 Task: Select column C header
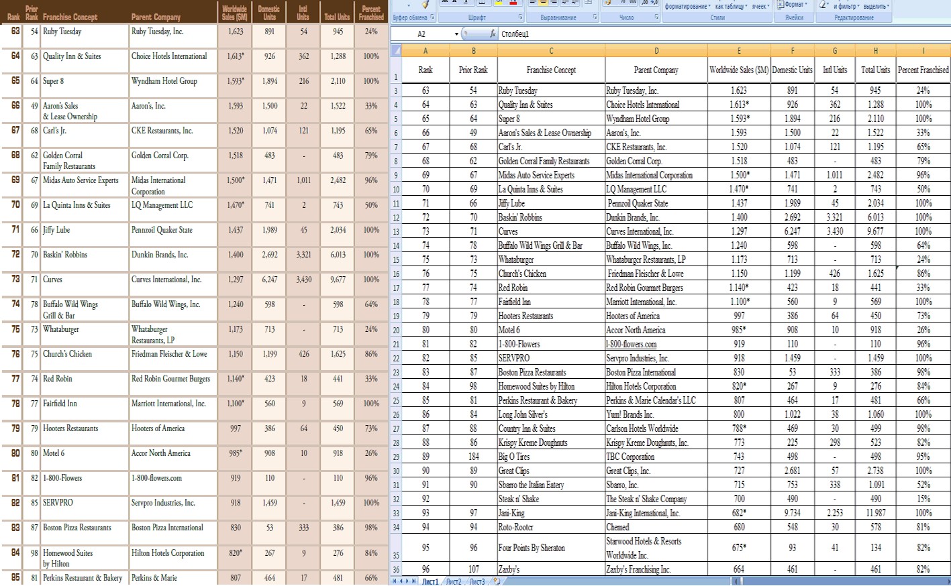551,50
